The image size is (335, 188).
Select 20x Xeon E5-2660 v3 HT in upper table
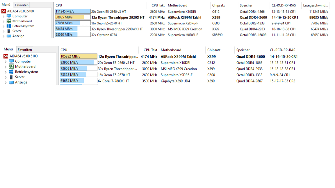(109, 12)
